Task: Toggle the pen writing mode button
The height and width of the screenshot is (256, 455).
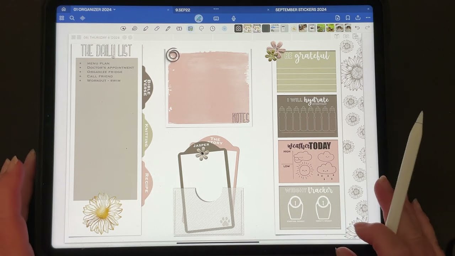Action: coord(199,18)
